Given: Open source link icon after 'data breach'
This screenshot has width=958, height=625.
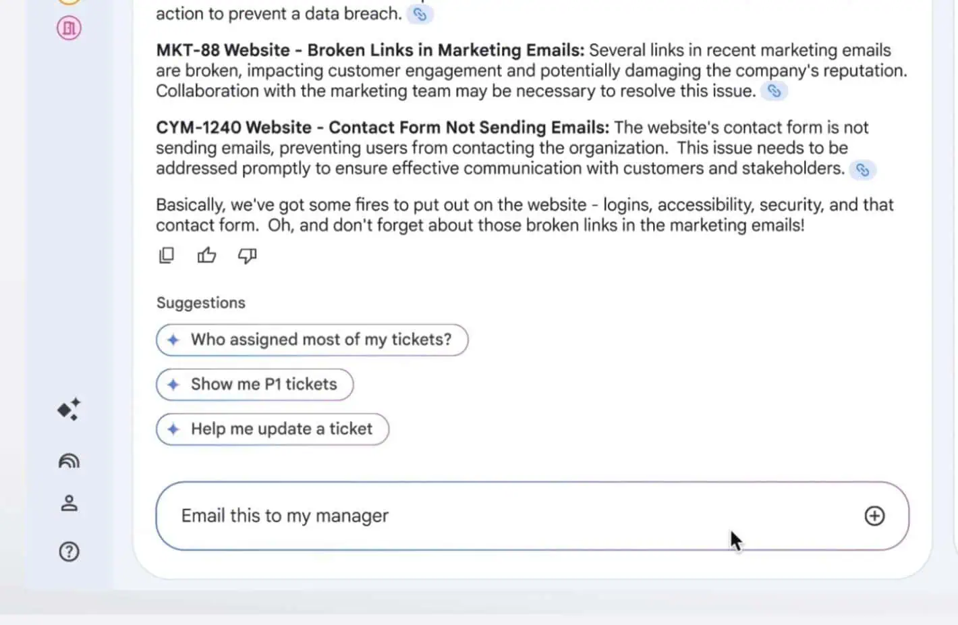Looking at the screenshot, I should pos(420,14).
